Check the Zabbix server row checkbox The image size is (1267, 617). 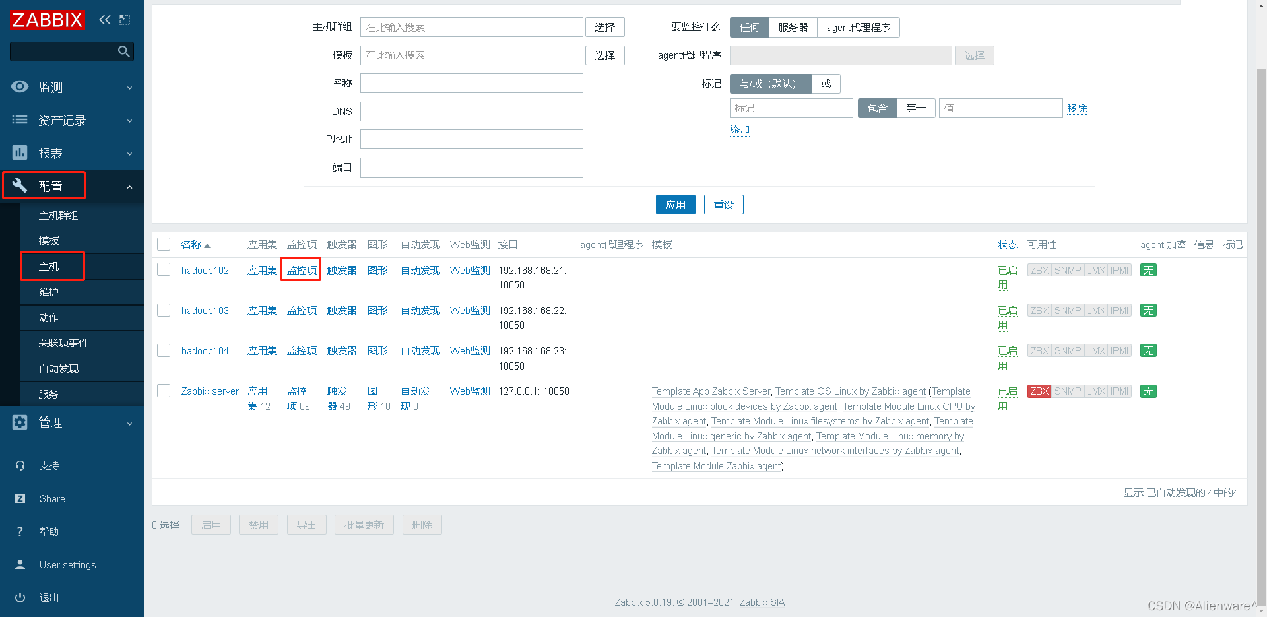164,391
